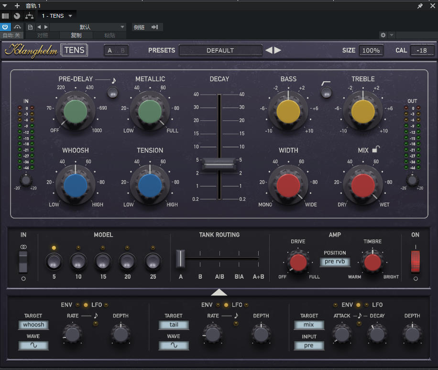Open the mix TARGET selector
The width and height of the screenshot is (438, 370).
pyautogui.click(x=309, y=325)
